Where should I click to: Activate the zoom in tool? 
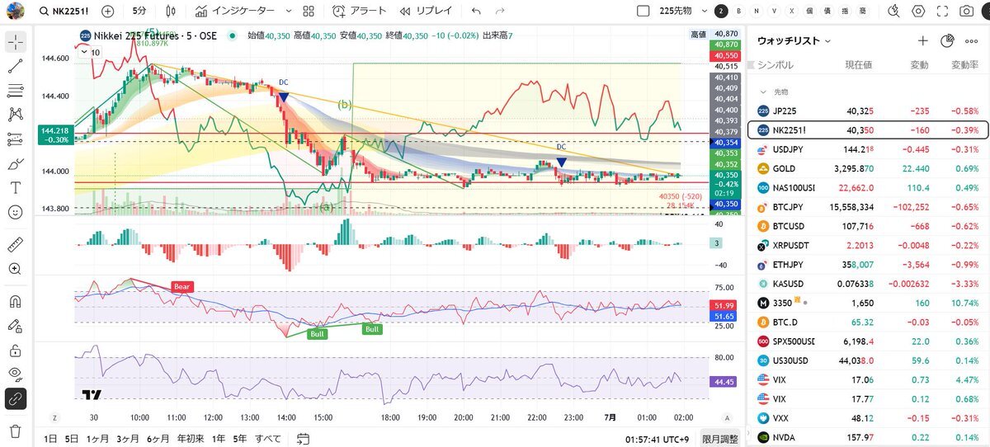point(16,269)
